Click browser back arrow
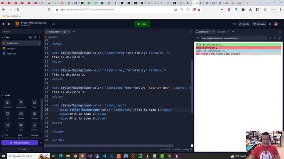This screenshot has height=159, width=284. point(4,10)
